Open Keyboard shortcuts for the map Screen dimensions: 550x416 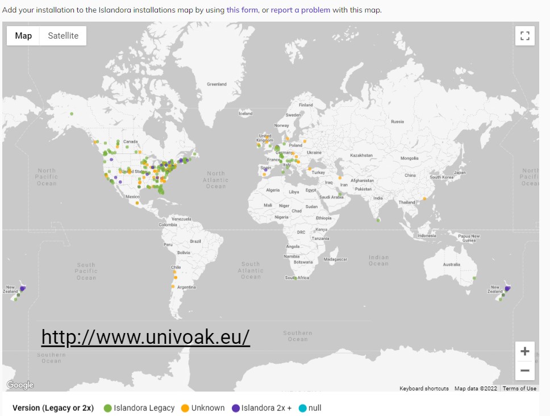coord(424,388)
